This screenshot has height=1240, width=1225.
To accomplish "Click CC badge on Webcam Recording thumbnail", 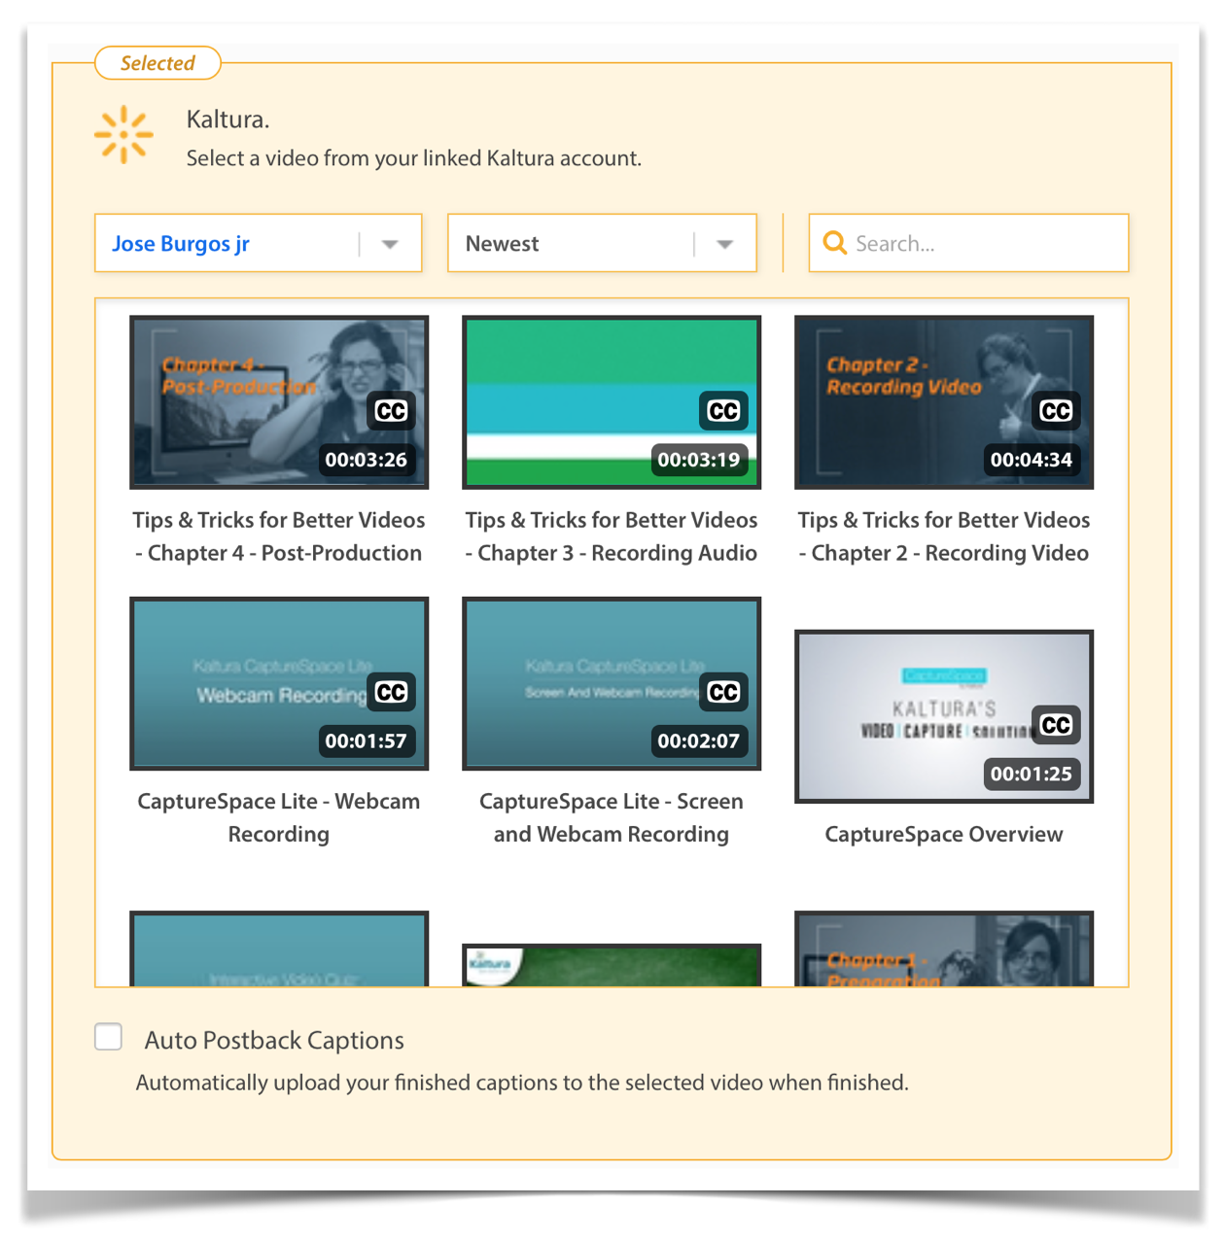I will click(x=391, y=692).
